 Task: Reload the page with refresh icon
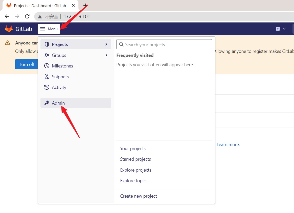click(x=27, y=16)
